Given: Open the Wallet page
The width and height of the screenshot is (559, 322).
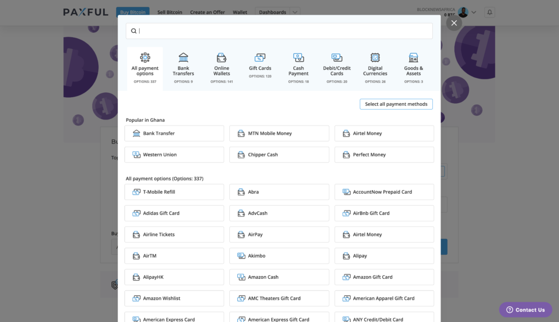Looking at the screenshot, I should click(240, 12).
